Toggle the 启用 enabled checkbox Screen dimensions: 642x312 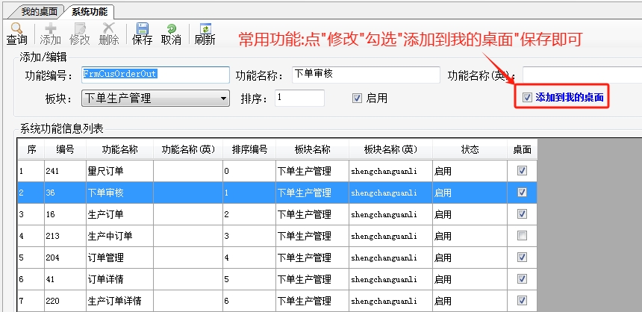[x=357, y=98]
